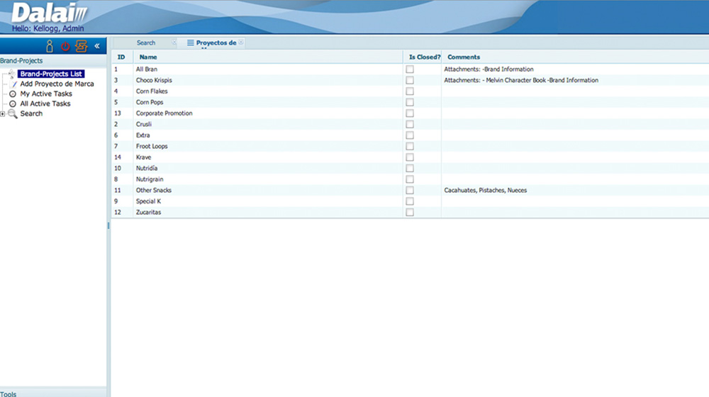Click the user profile person icon
The width and height of the screenshot is (709, 397).
[x=50, y=46]
